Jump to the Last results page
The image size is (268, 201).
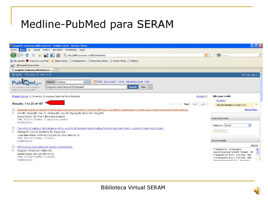click(x=204, y=104)
